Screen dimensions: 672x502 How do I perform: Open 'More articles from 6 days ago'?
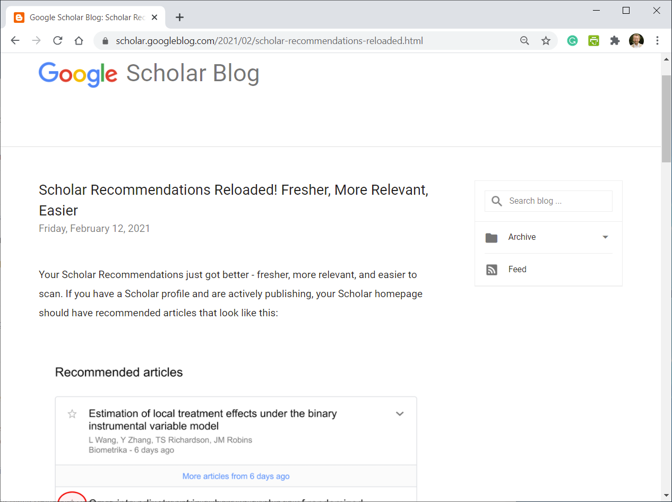tap(236, 476)
